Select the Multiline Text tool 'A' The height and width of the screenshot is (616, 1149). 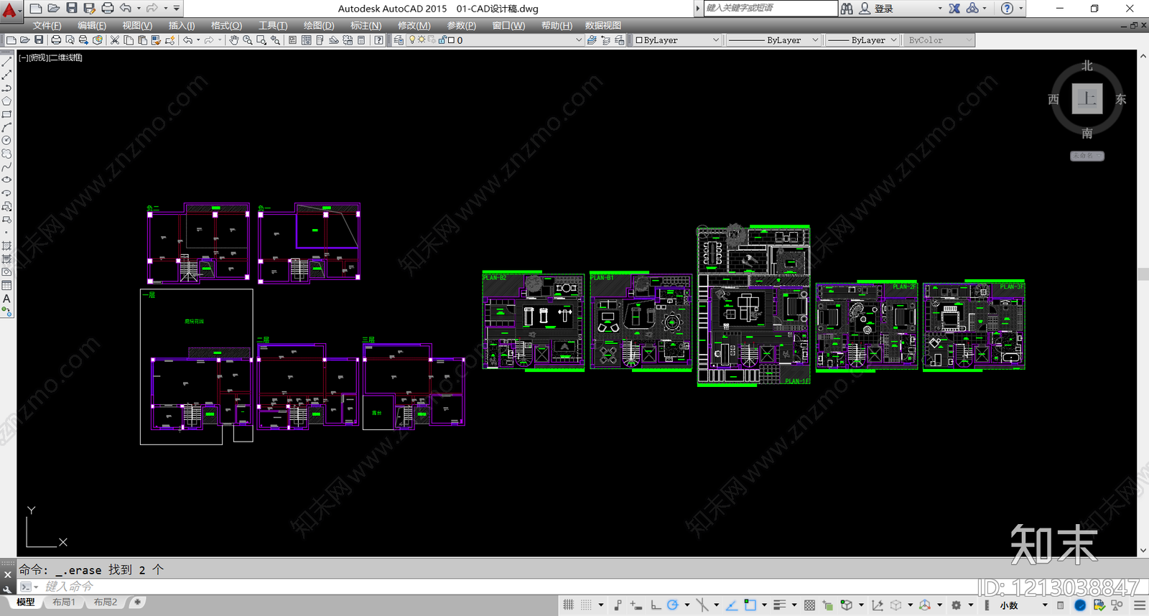[x=6, y=299]
